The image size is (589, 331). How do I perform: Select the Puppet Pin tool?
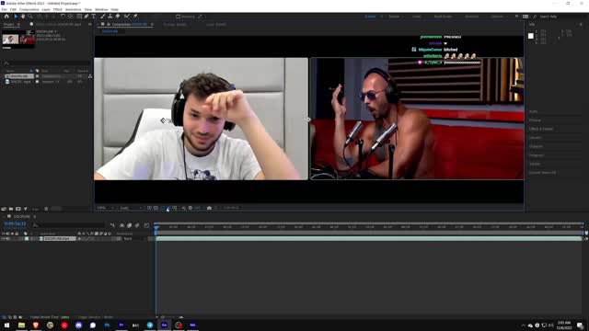[135, 17]
